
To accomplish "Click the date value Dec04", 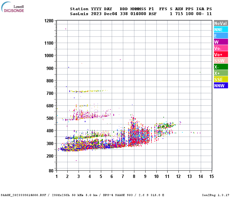I will click(111, 14).
